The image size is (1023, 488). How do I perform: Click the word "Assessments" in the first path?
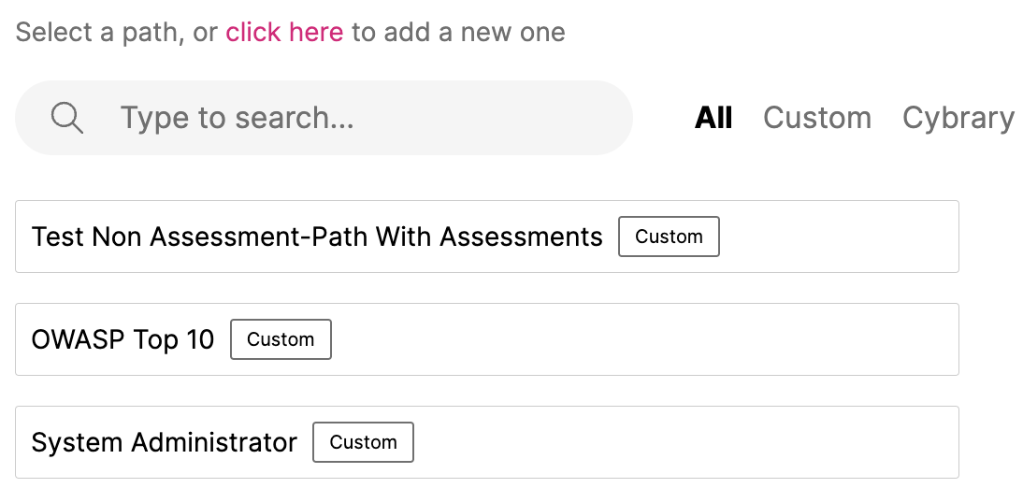(521, 237)
